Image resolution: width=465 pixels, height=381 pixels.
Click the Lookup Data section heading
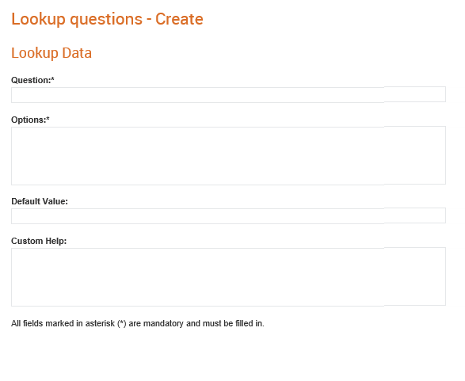[x=51, y=53]
